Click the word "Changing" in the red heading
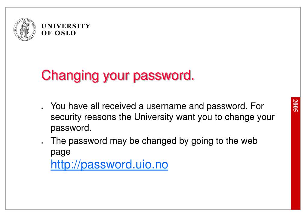The height and width of the screenshot is (217, 308). [x=70, y=76]
